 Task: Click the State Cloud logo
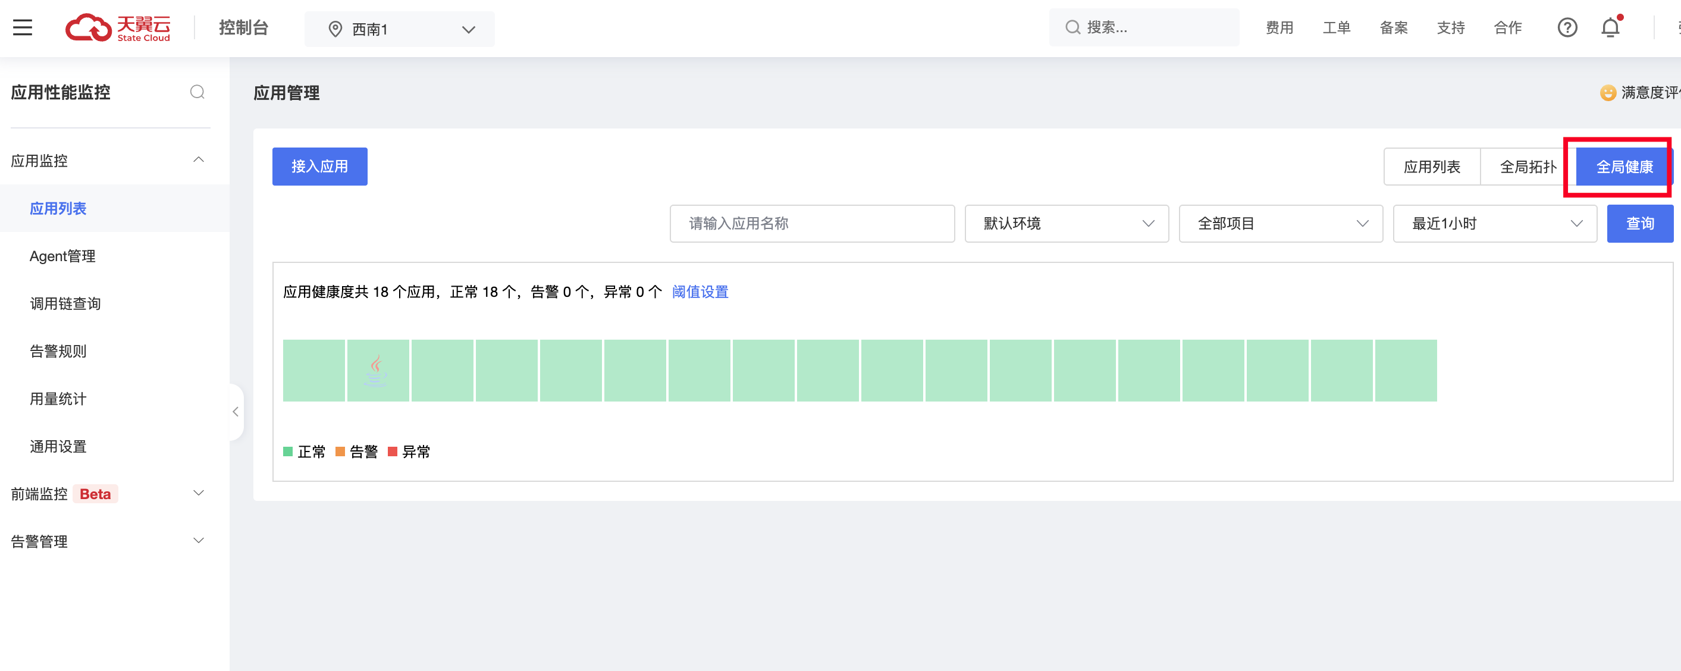[118, 27]
